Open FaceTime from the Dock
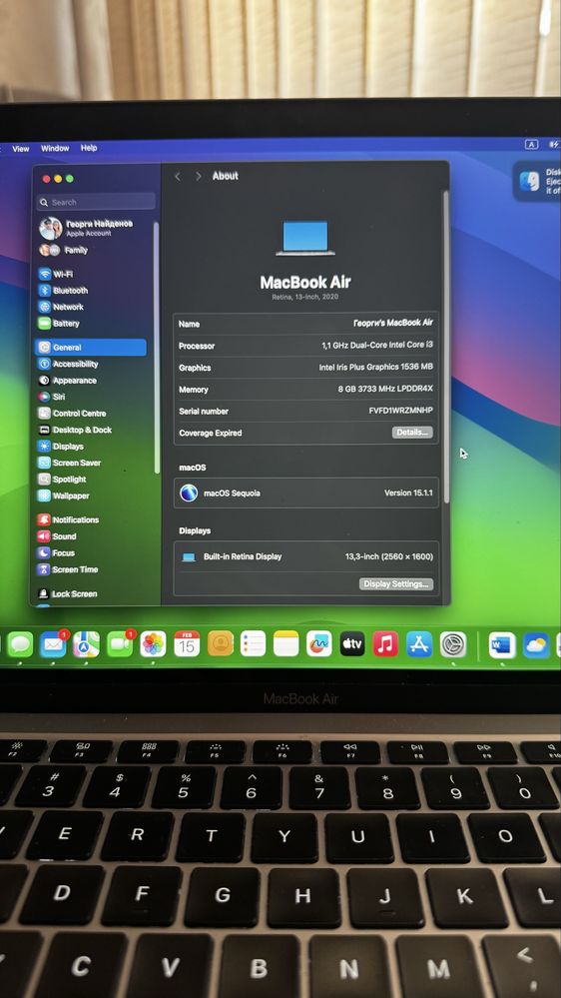 tap(120, 644)
